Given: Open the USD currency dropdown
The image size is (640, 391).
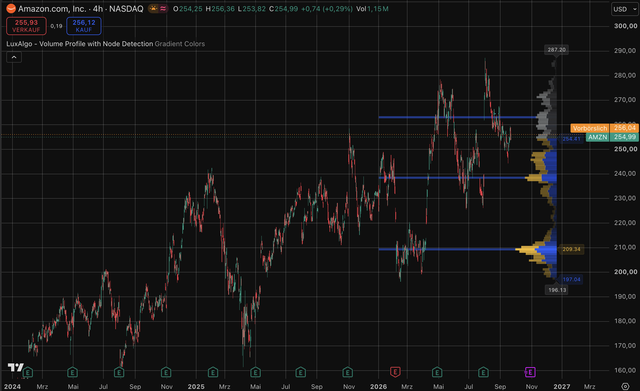Looking at the screenshot, I should coord(625,9).
